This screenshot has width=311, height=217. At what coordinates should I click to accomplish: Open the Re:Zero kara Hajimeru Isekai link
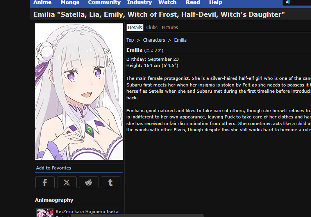click(88, 212)
